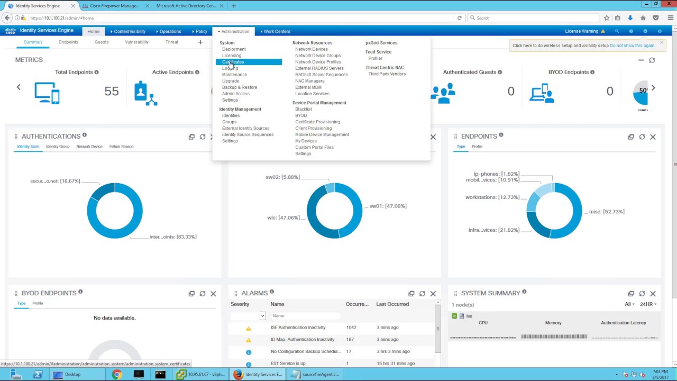Refresh the Alarms dashlet
The width and height of the screenshot is (677, 381).
[422, 294]
